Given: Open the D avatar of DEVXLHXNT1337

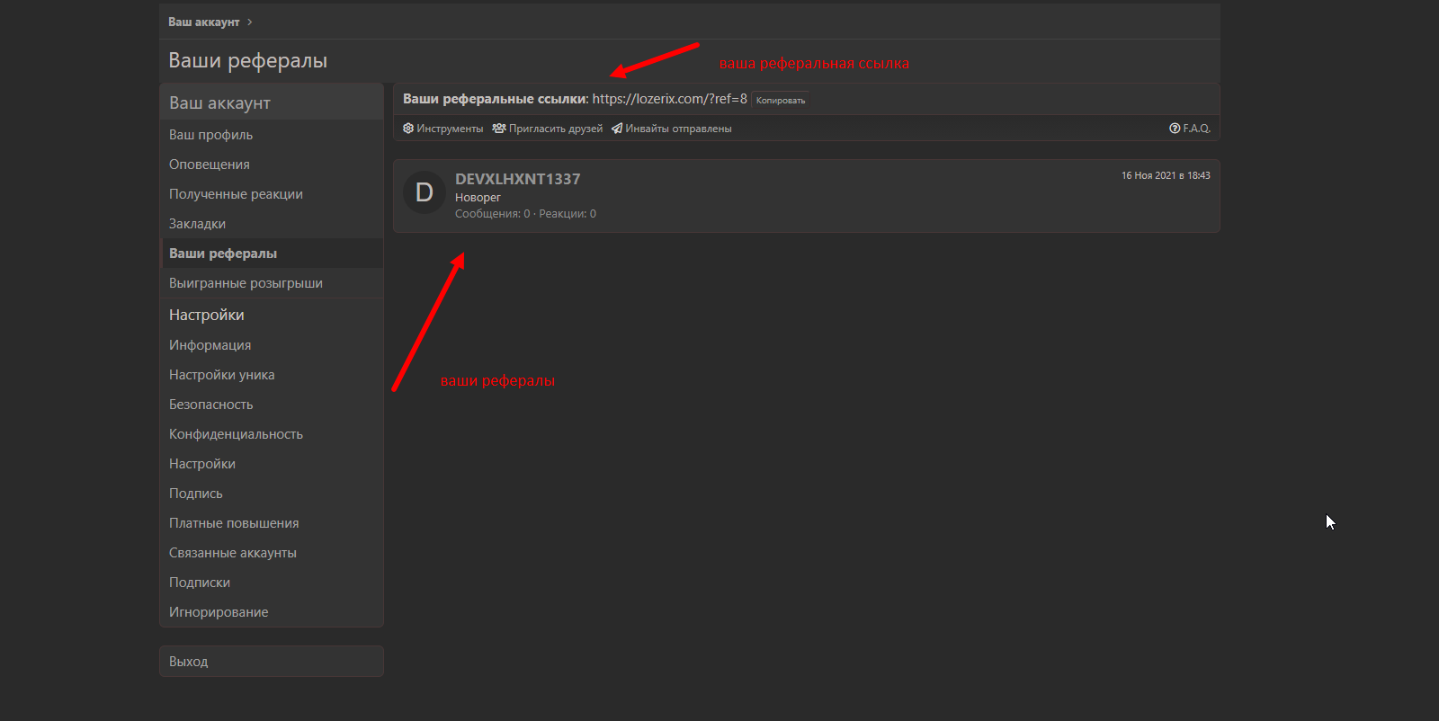Looking at the screenshot, I should [x=425, y=192].
